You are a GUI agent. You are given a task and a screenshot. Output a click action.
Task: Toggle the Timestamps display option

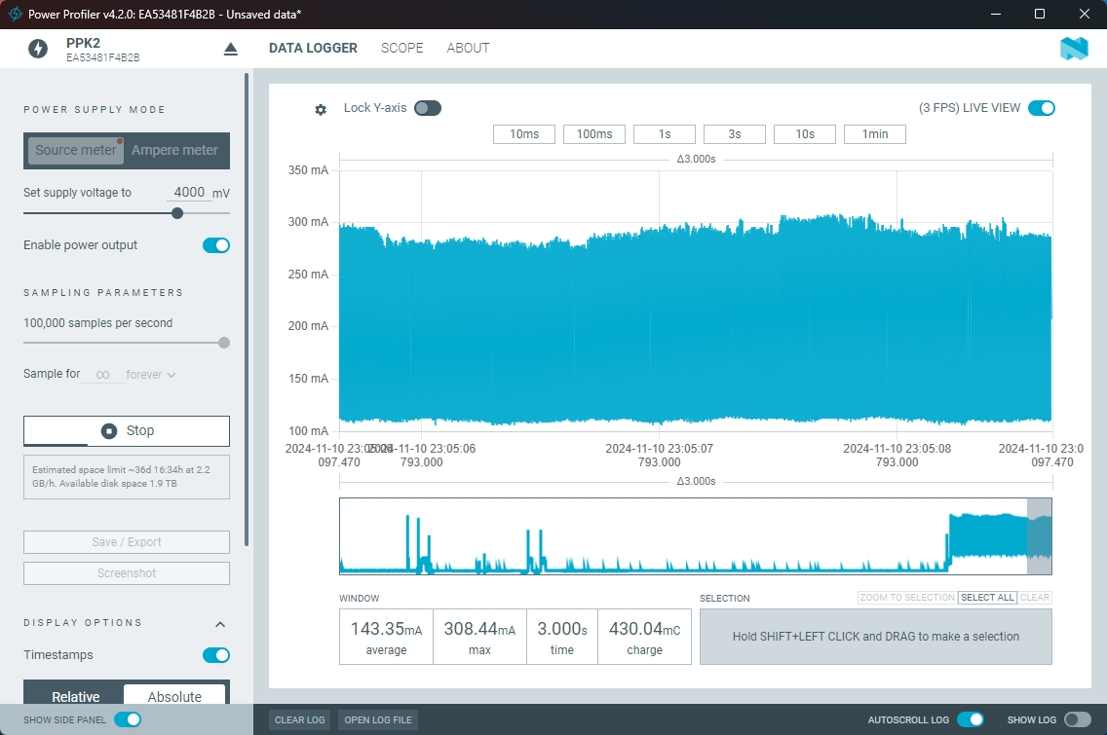click(x=215, y=655)
